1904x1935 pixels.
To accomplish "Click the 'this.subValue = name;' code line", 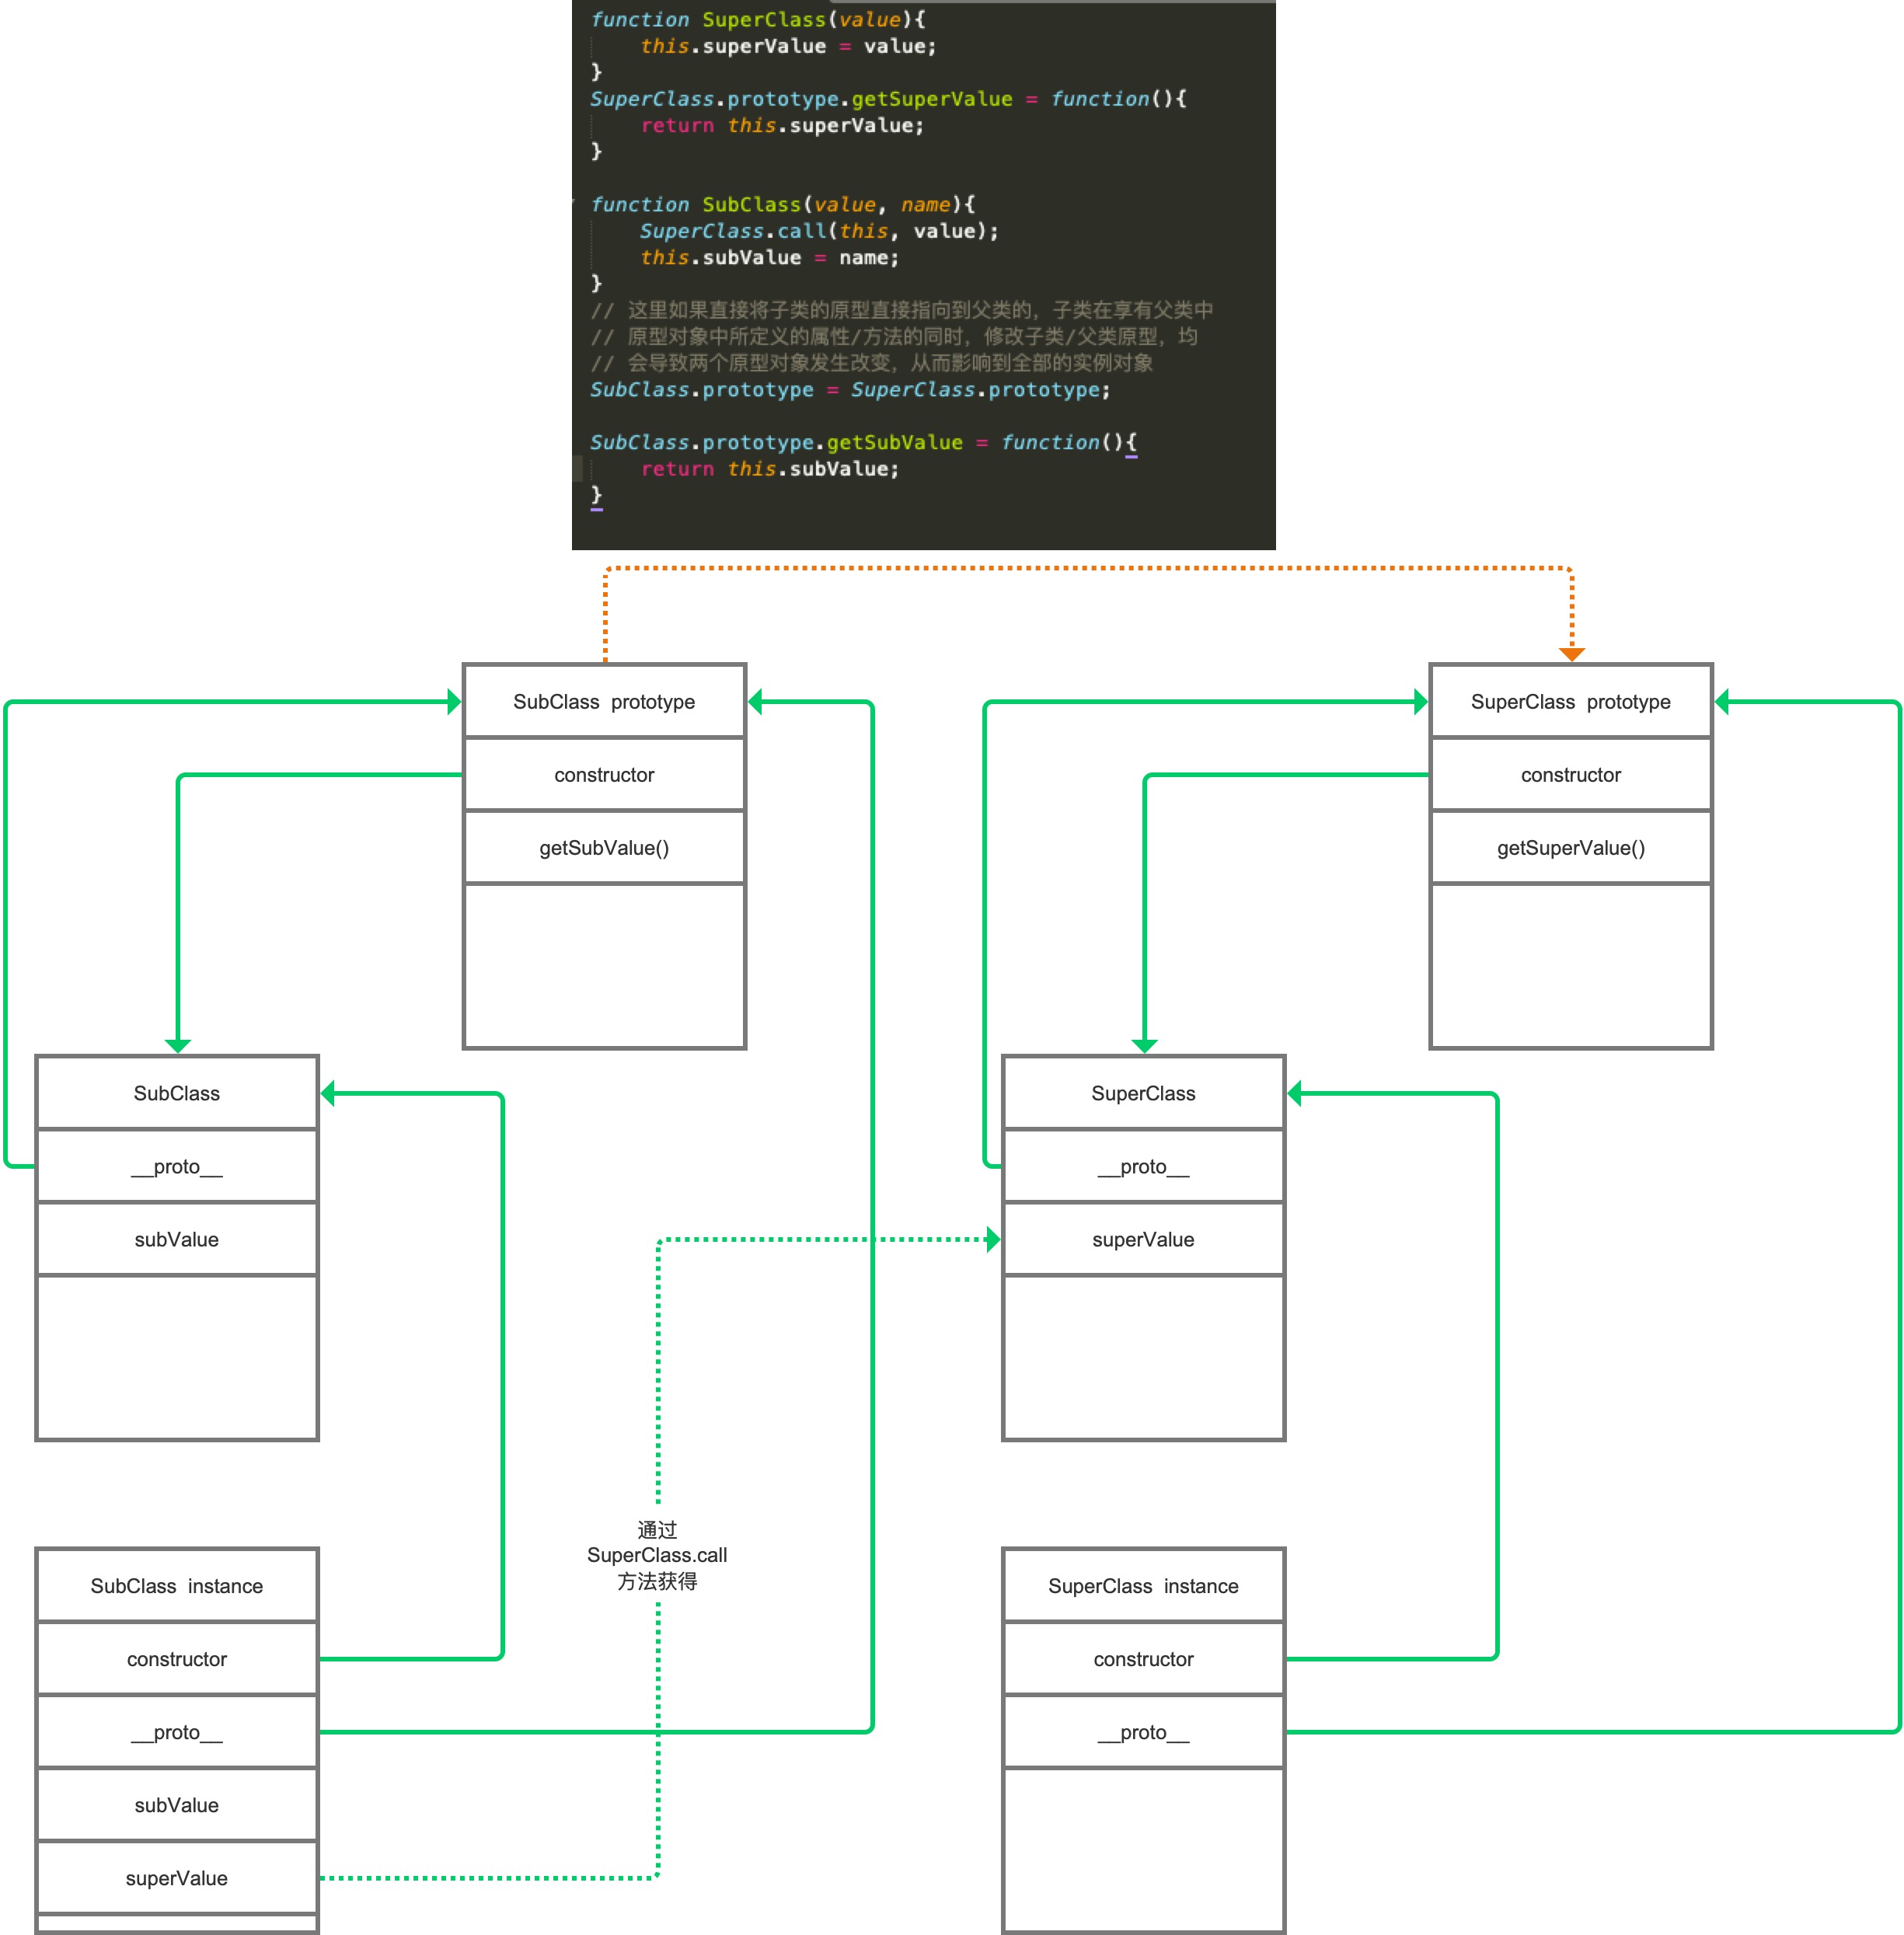I will coord(769,257).
